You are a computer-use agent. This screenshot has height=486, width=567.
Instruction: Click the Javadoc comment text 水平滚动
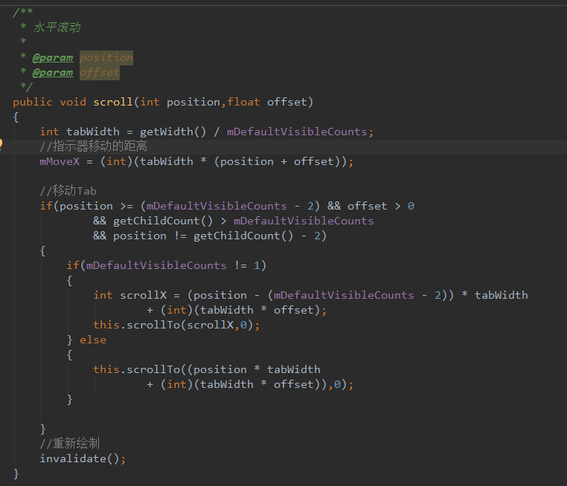57,27
